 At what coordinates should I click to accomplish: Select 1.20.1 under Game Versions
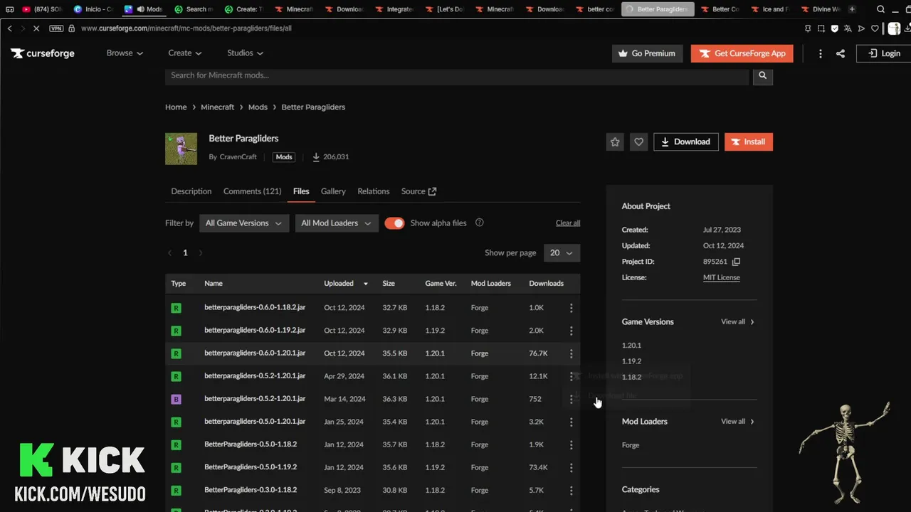point(631,346)
